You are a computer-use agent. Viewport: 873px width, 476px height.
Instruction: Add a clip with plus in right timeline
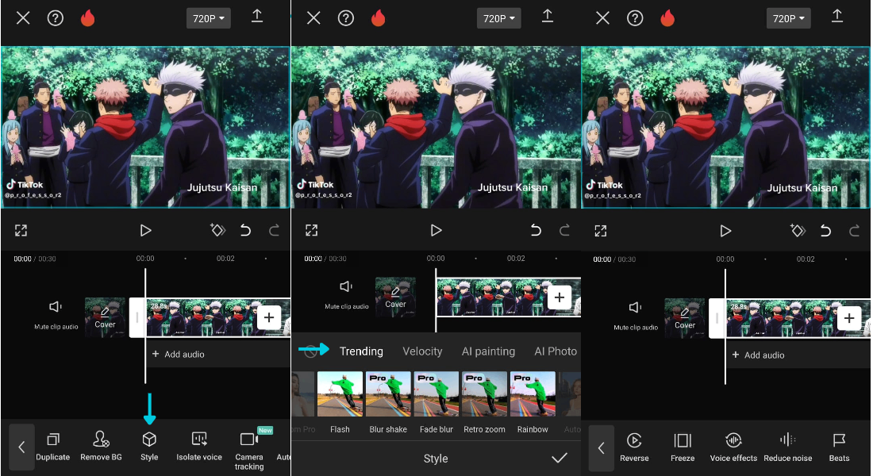(849, 318)
